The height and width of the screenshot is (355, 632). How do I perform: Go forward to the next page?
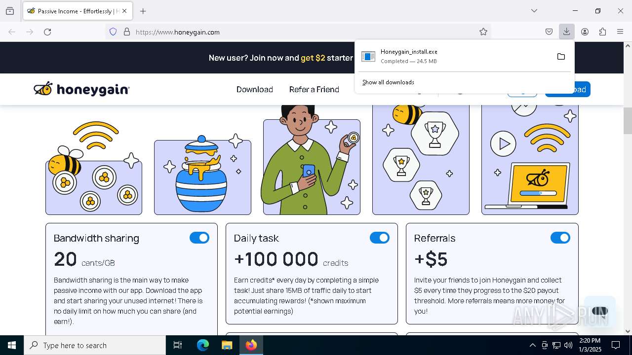[x=30, y=32]
